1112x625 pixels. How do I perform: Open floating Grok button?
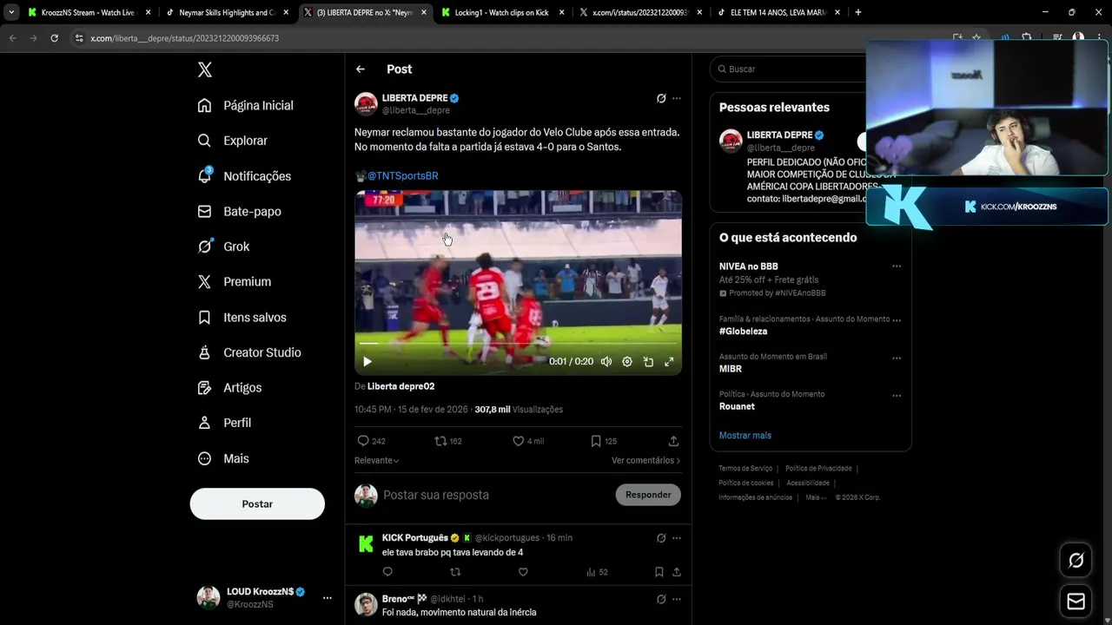point(1076,561)
